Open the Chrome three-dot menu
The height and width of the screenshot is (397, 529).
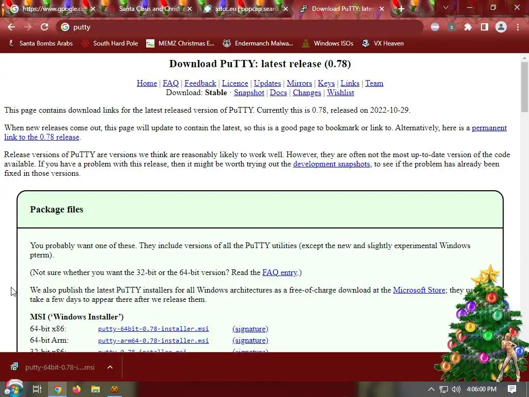(518, 27)
